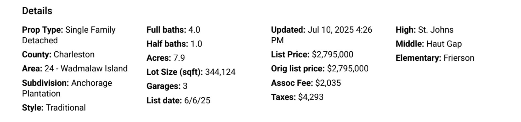This screenshot has height=122, width=521.
Task: Click the Area 24 - Wadmalaw Island entry
Action: tap(75, 68)
